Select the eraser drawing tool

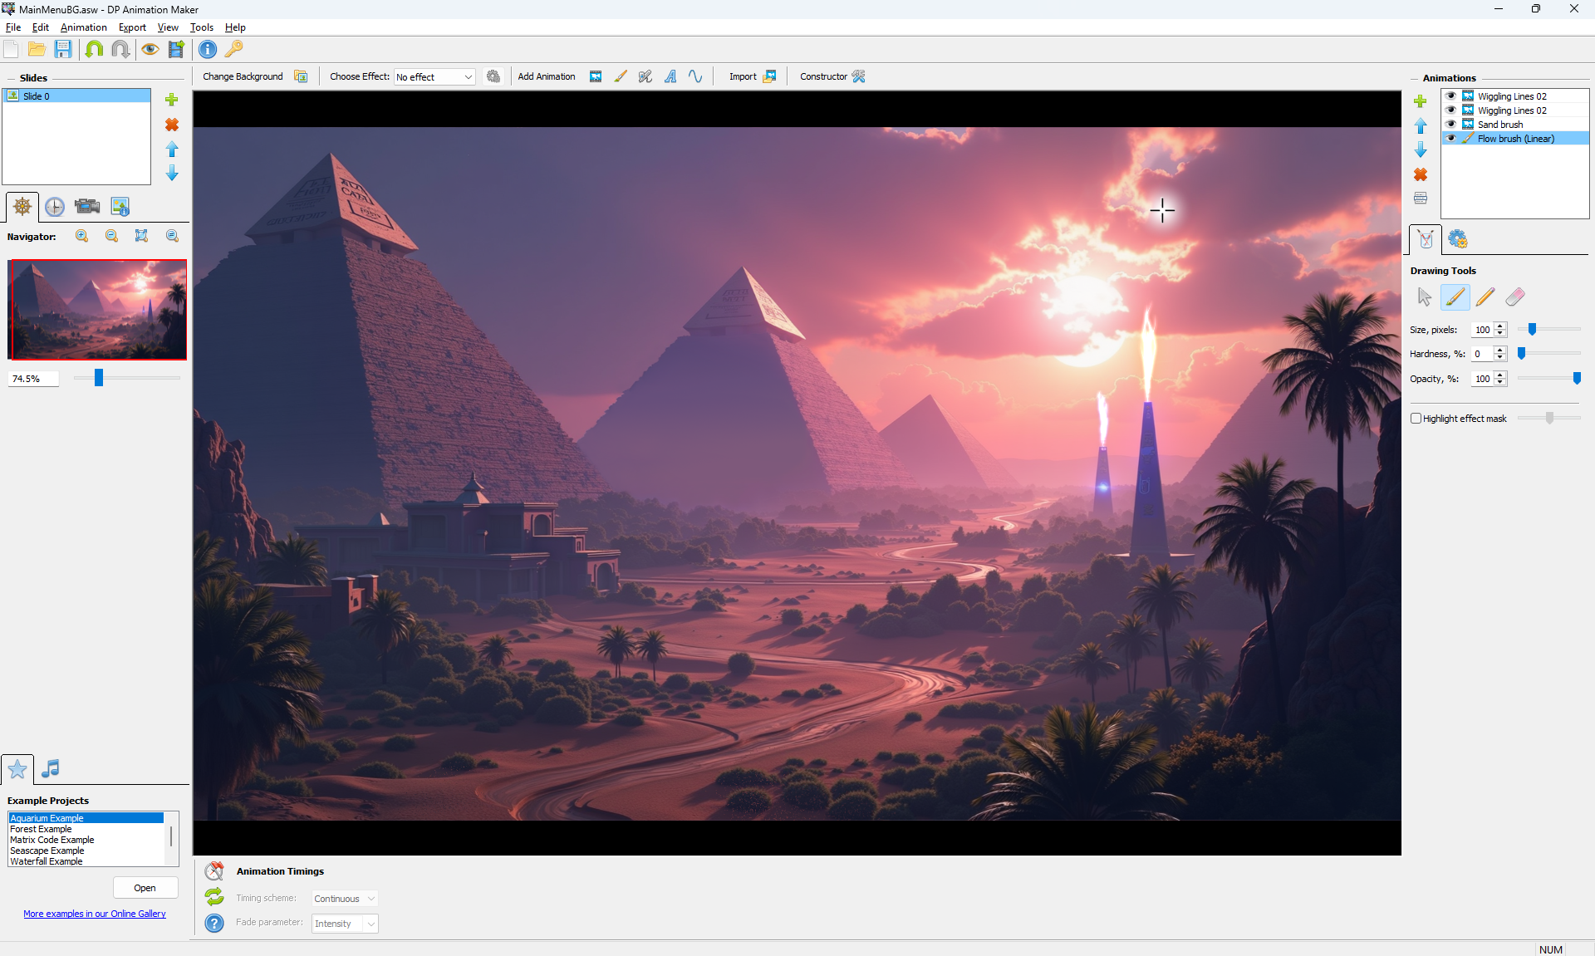[1515, 297]
